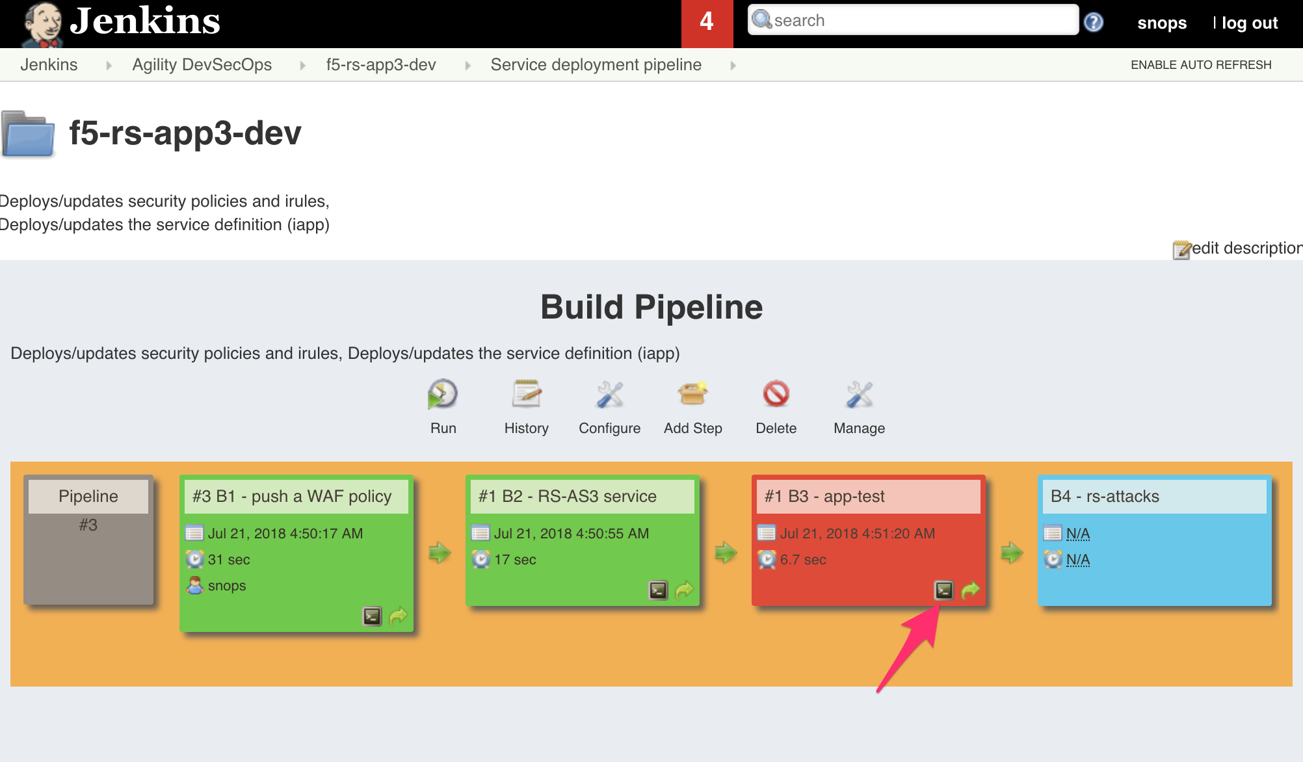Re-trigger the failed B3 app-test build
This screenshot has width=1303, height=762.
(970, 590)
